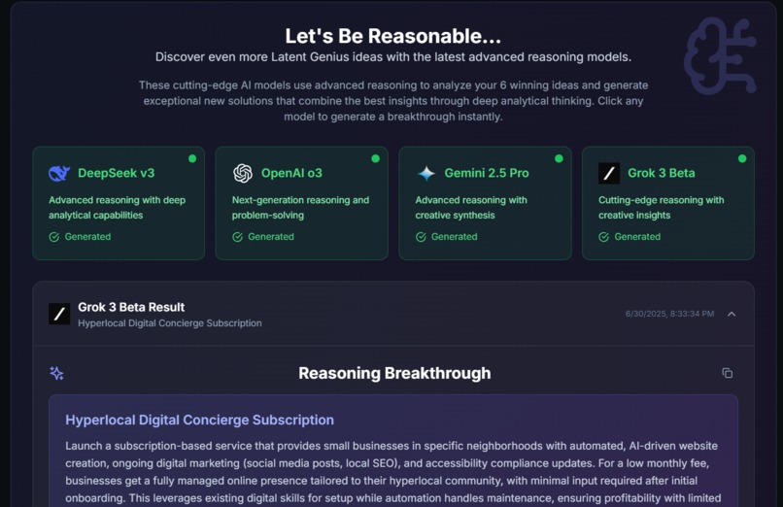Click the green status dot on DeepSeek v3

click(x=192, y=158)
